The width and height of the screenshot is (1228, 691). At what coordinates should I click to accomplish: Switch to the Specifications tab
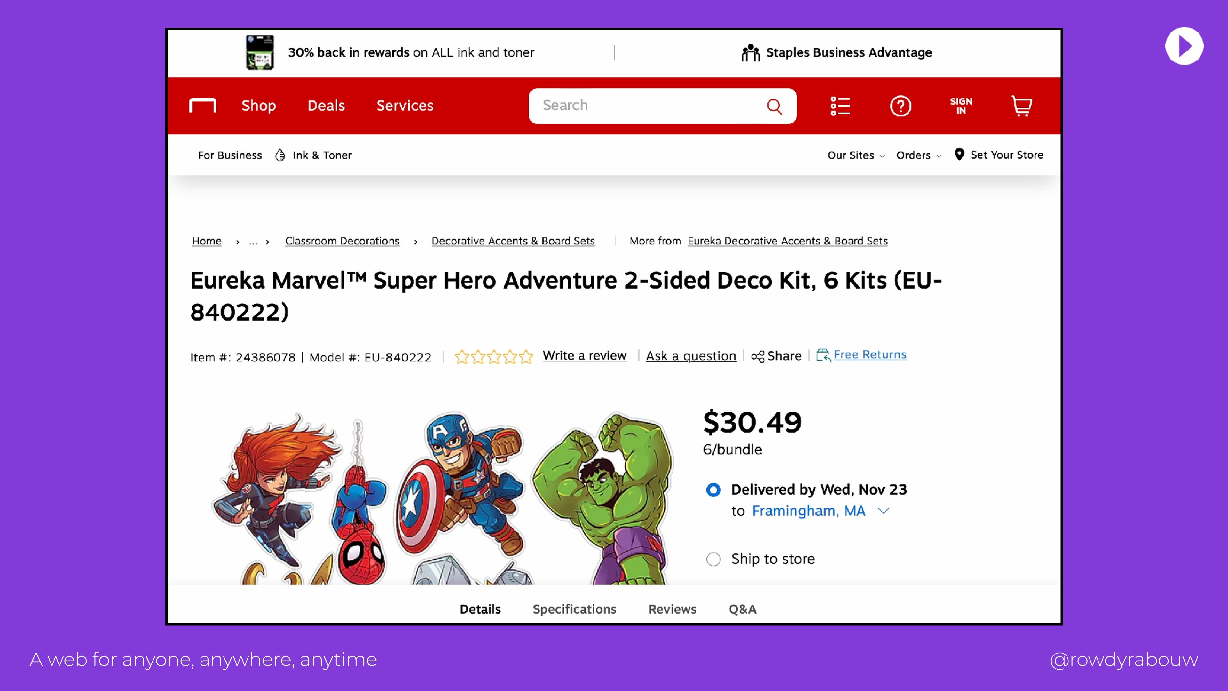coord(574,609)
